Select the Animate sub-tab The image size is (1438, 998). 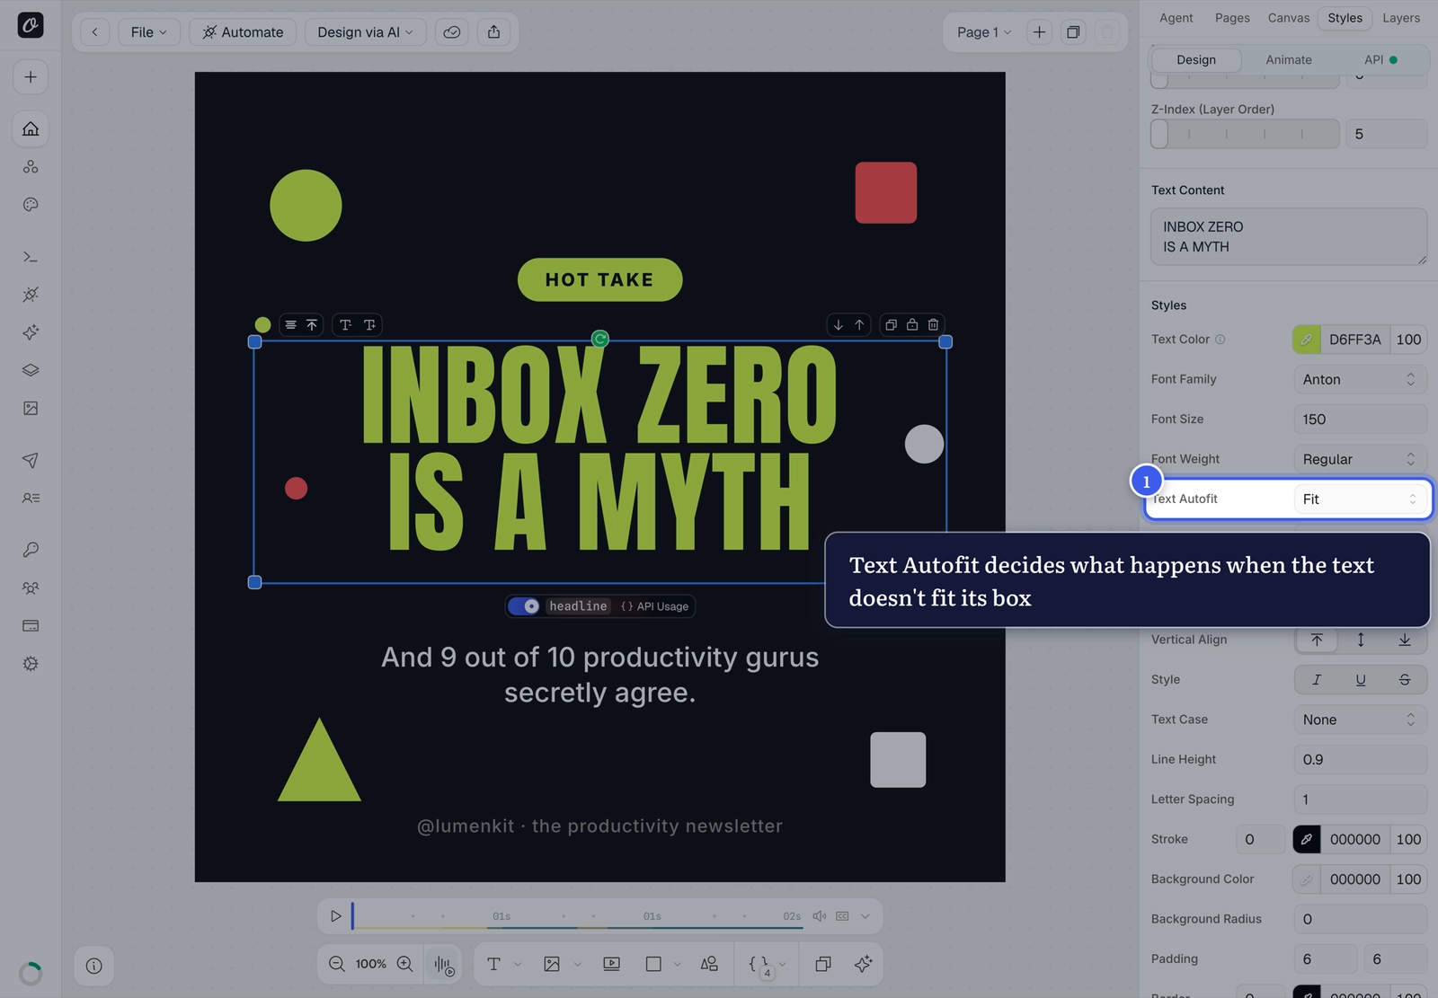(1289, 60)
